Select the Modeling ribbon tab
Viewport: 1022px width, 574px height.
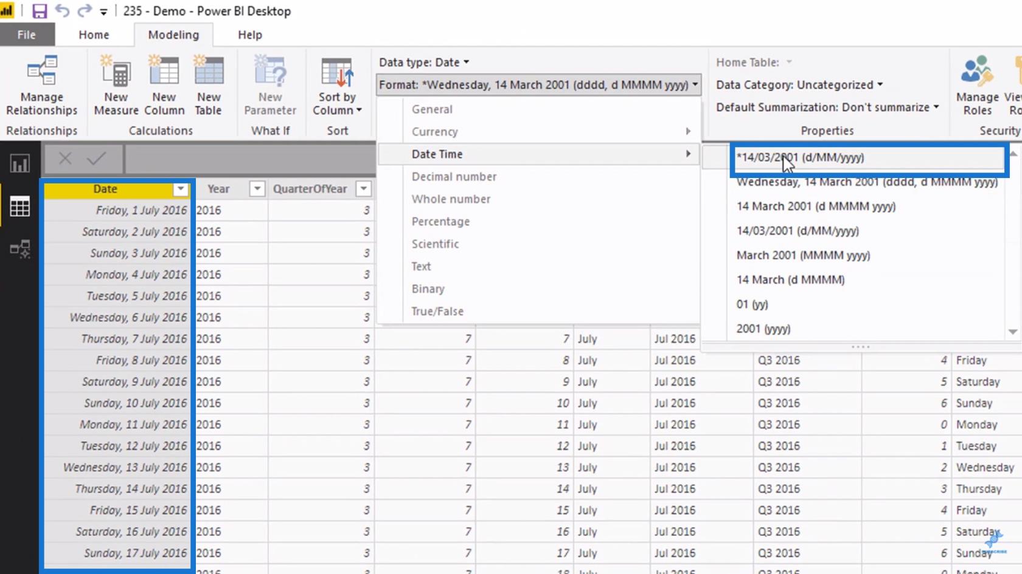173,35
